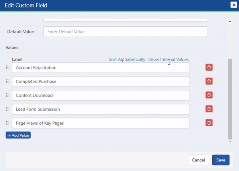Click drag handle beside Lead Form Submission
This screenshot has width=239, height=171.
[x=7, y=109]
